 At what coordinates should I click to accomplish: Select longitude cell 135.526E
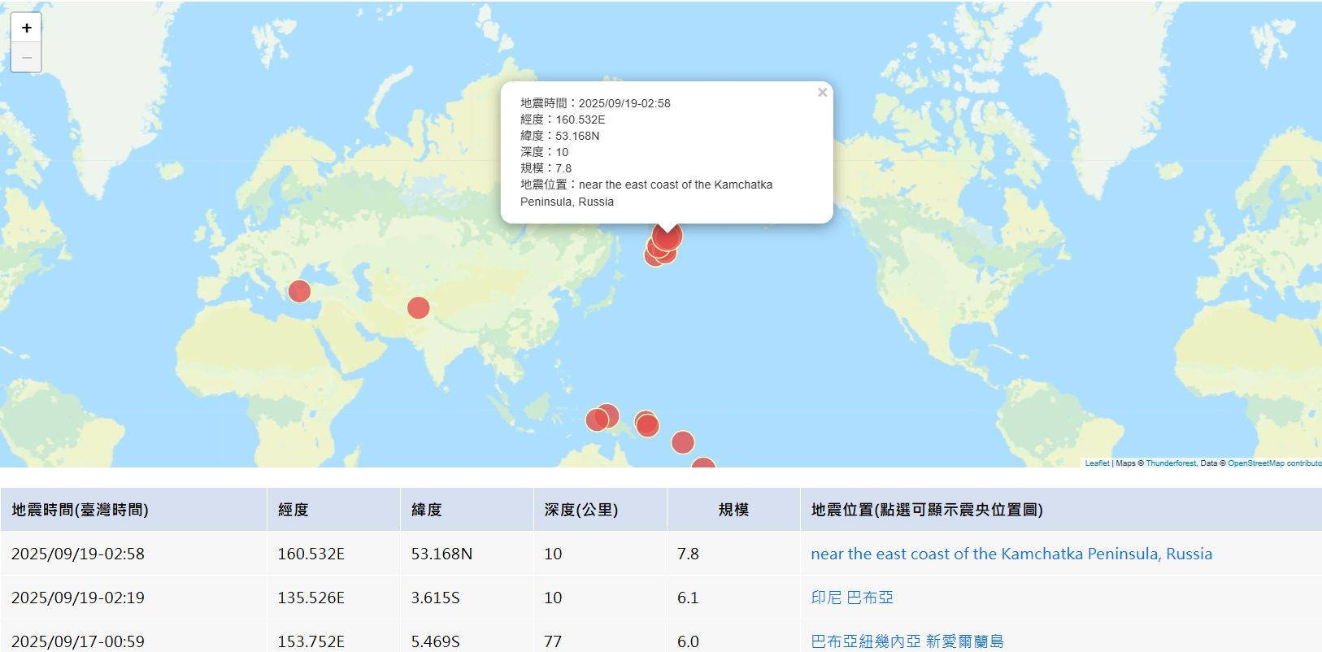click(333, 598)
